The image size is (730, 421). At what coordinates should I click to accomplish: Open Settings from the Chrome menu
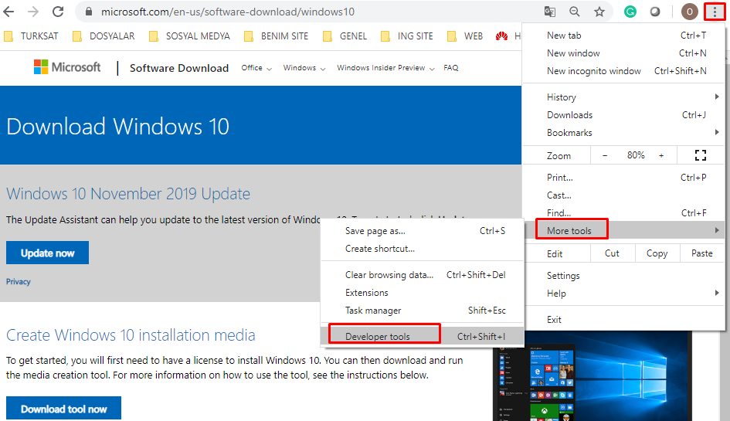(x=624, y=276)
